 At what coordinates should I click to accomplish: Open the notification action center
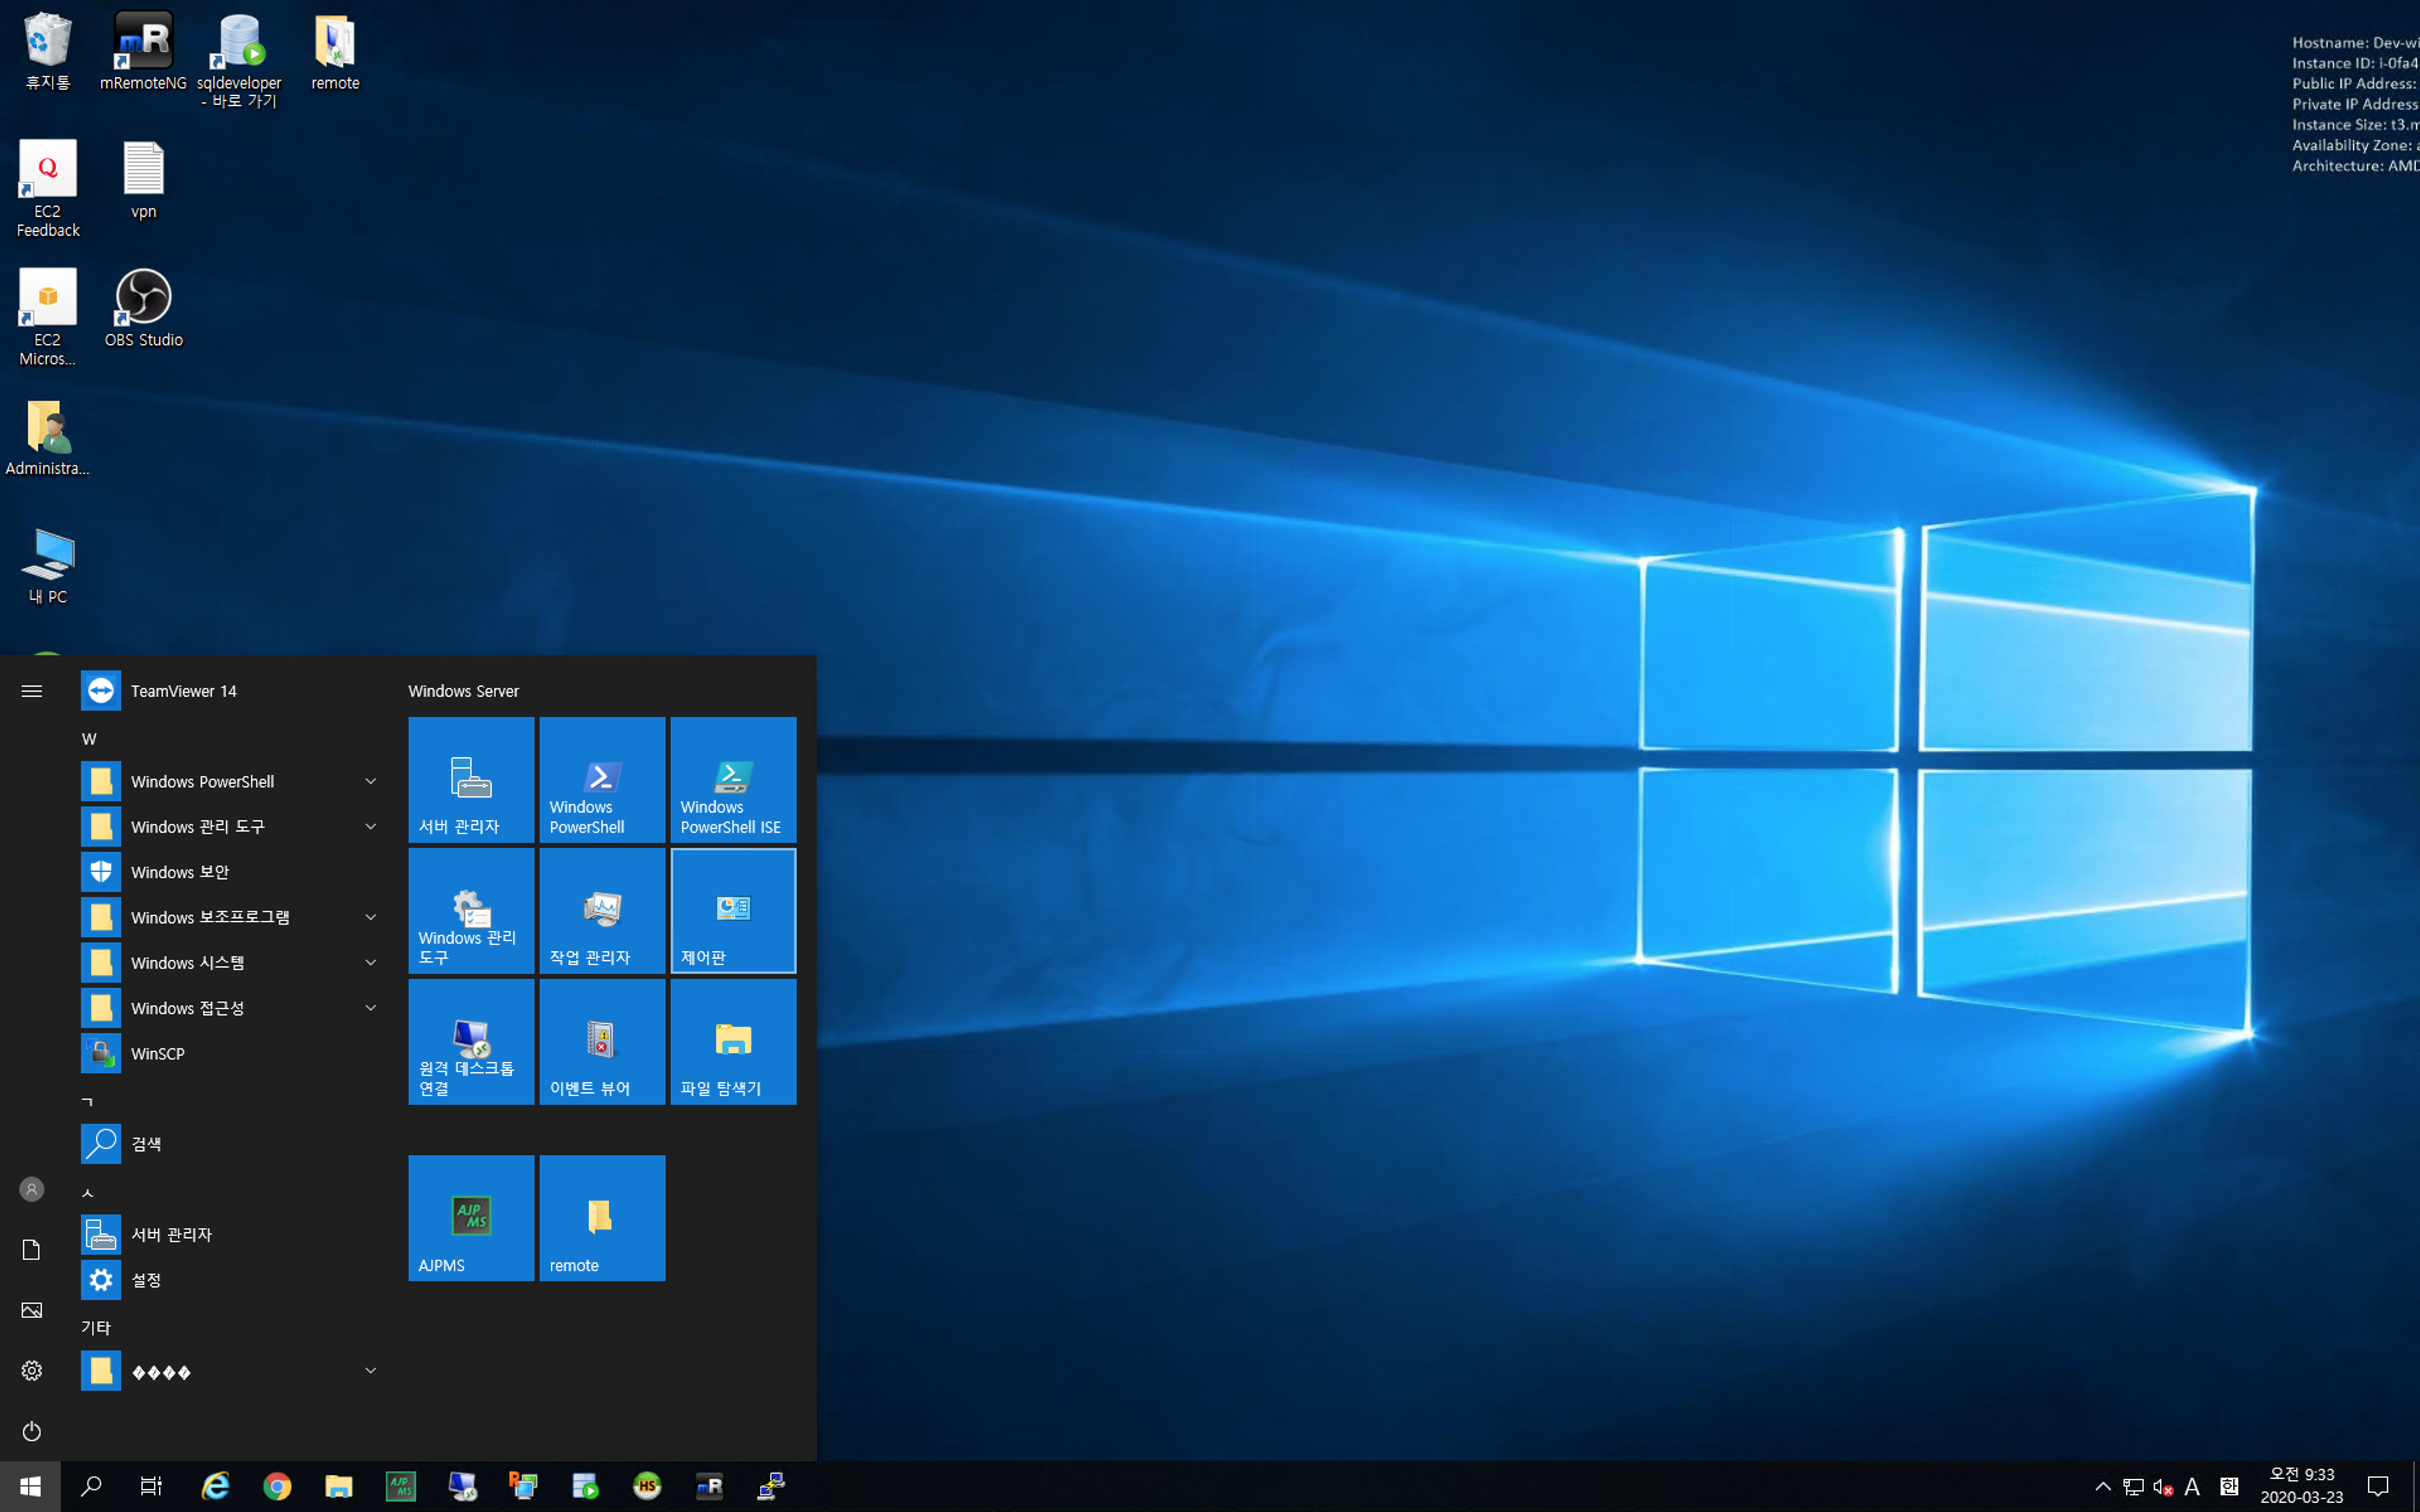(x=2378, y=1486)
